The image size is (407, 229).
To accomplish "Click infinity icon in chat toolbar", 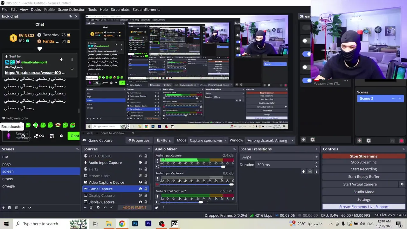I will coord(42,136).
